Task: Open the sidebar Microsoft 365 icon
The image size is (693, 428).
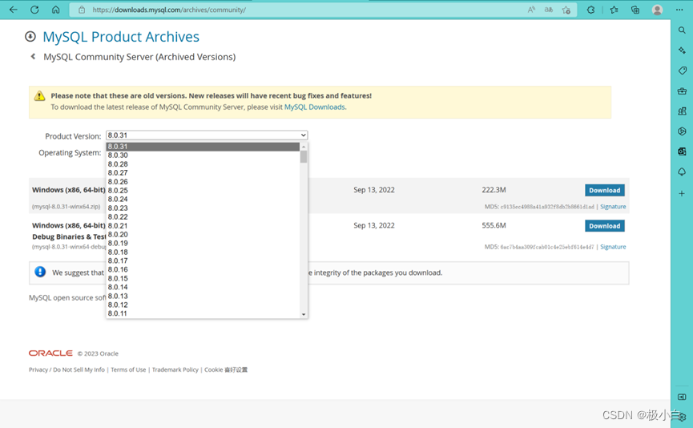Action: 682,131
